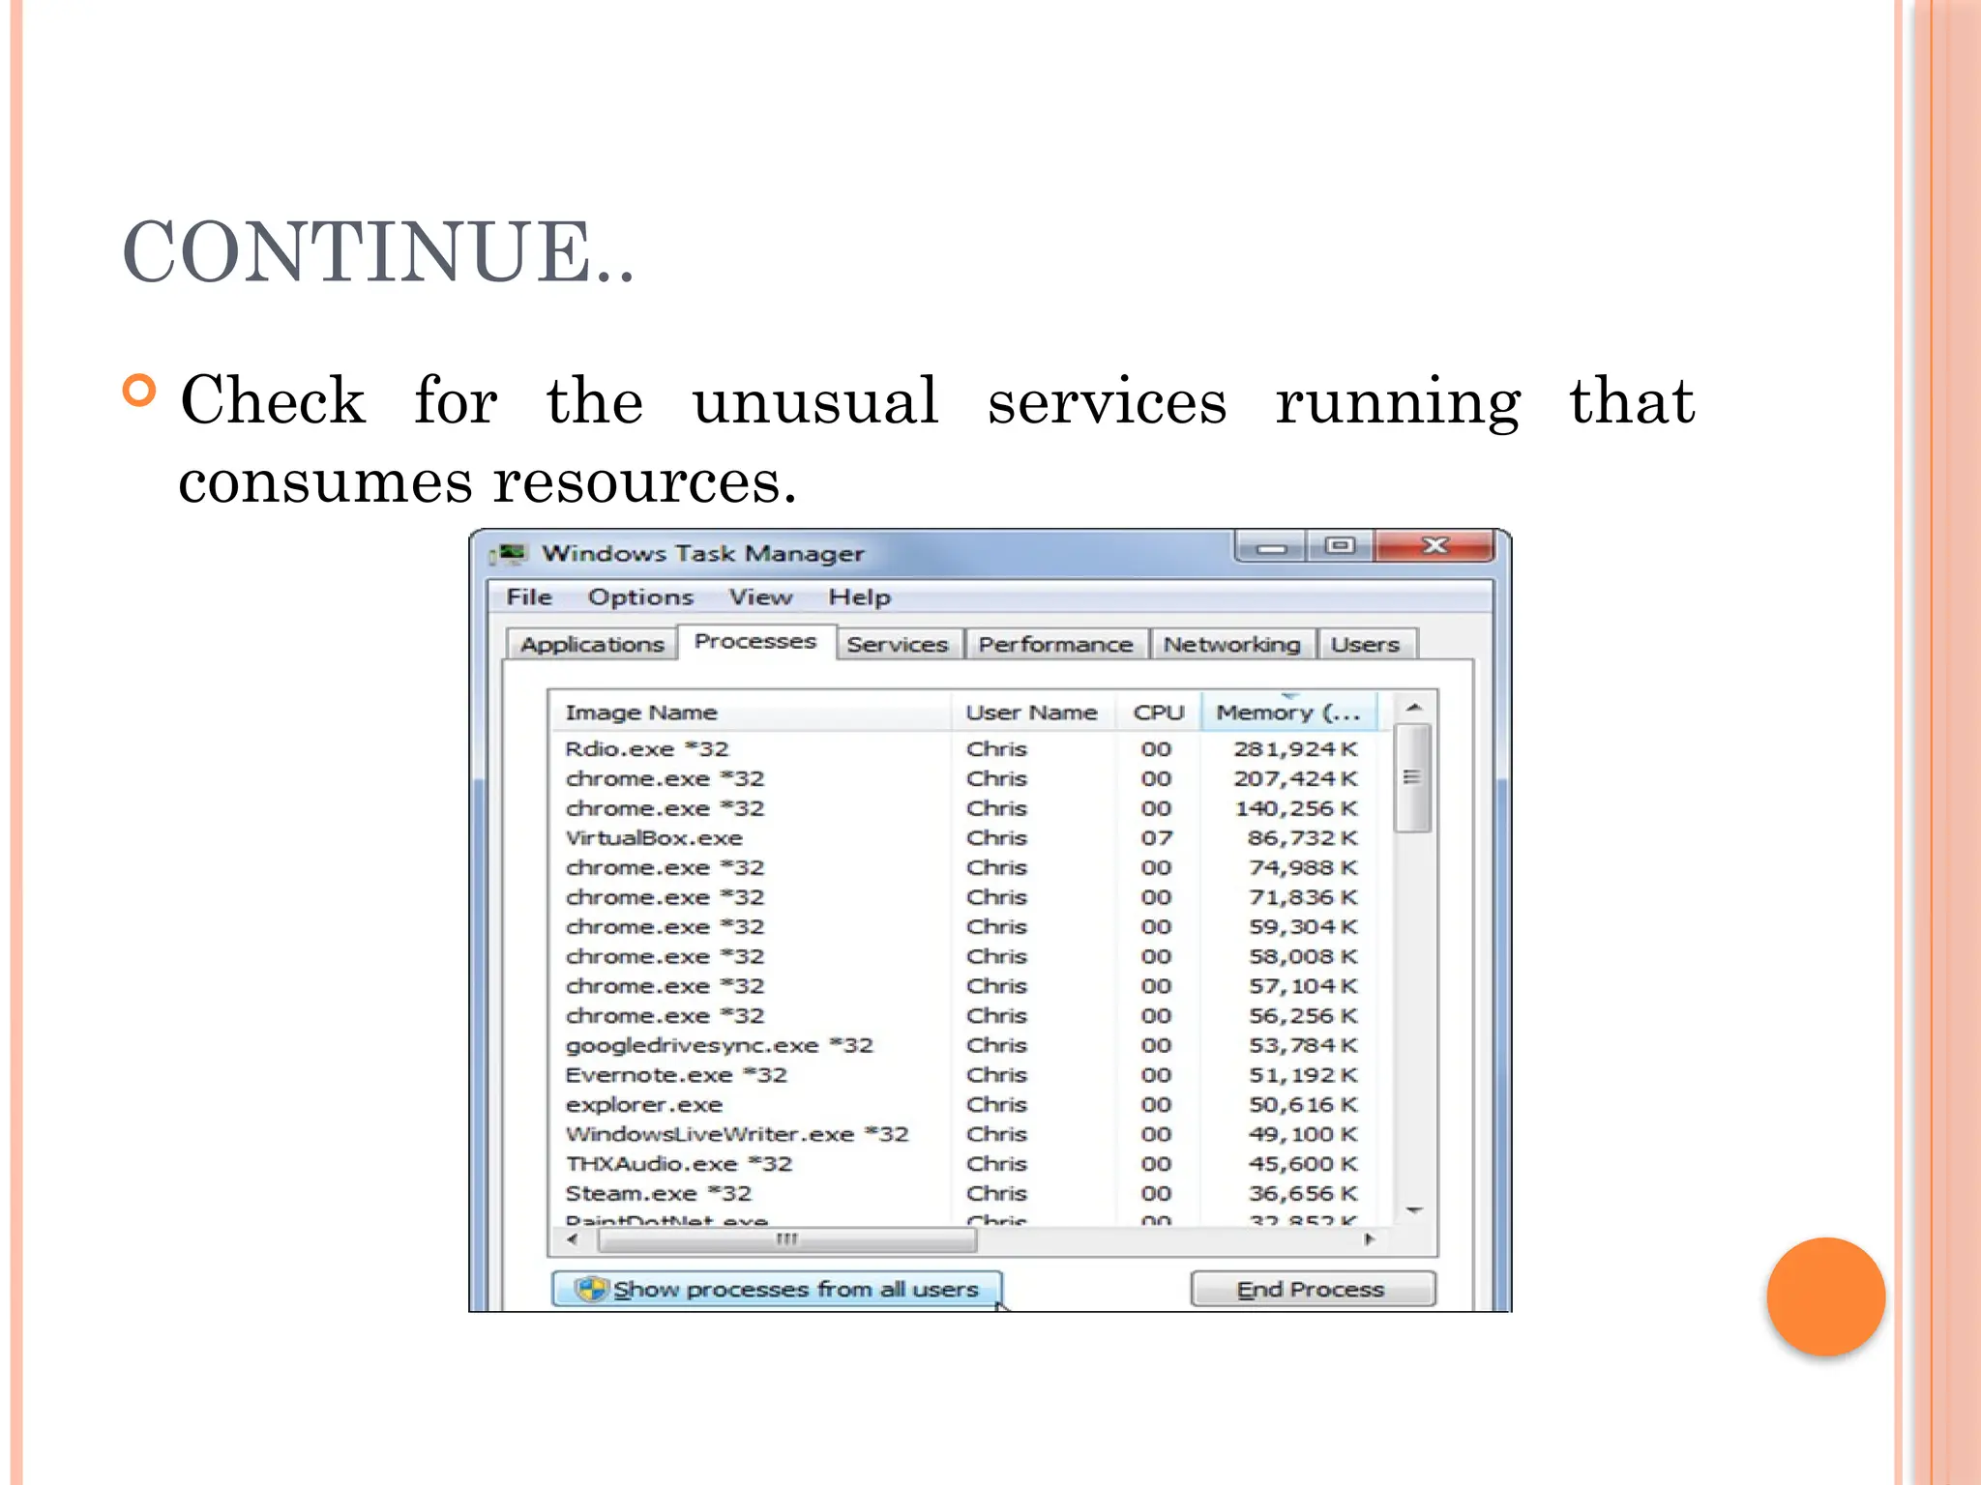Click the vertical scrollbar down arrow
This screenshot has width=1981, height=1485.
tap(1414, 1209)
